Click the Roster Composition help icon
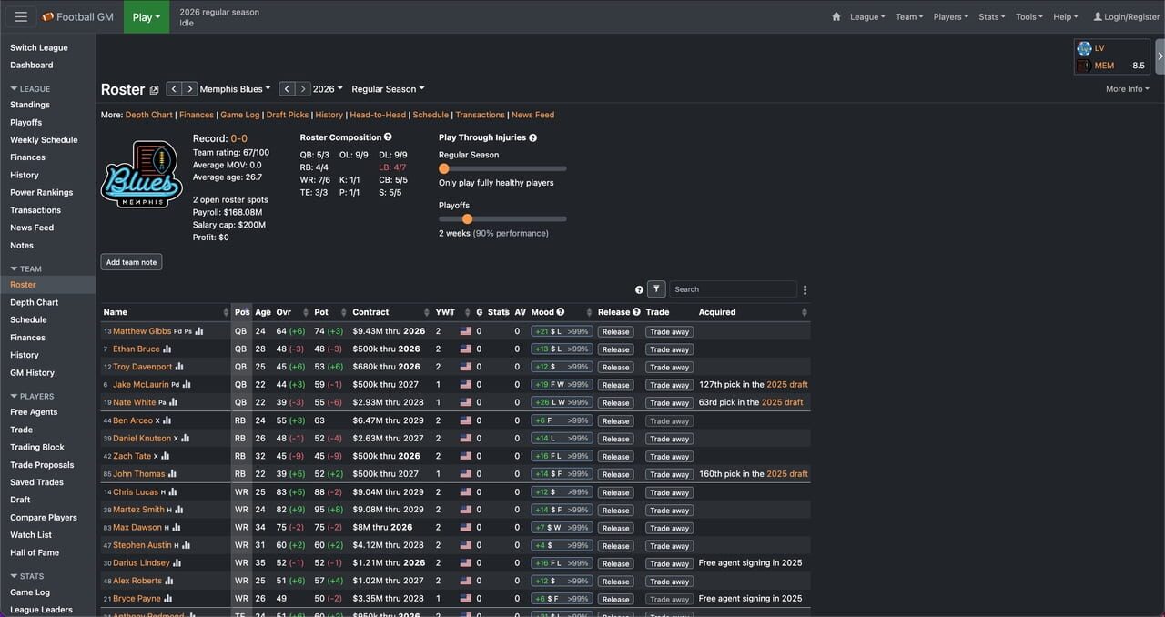 click(x=388, y=137)
